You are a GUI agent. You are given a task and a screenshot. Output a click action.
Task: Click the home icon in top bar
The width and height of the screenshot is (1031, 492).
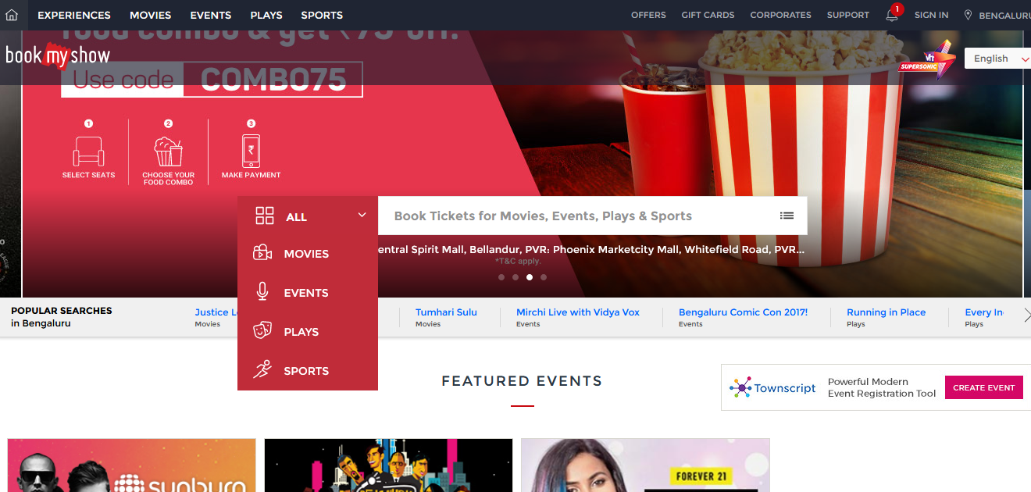tap(11, 15)
